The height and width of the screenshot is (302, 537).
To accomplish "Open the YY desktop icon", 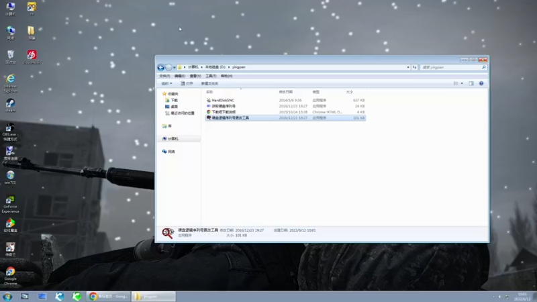I will point(32,9).
